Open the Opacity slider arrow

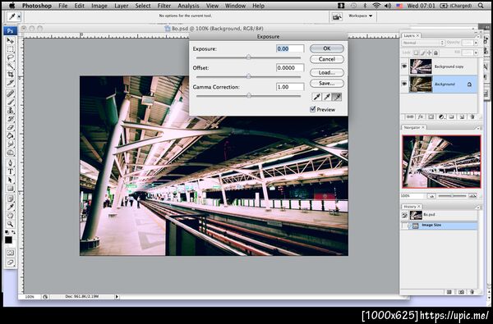pos(476,43)
